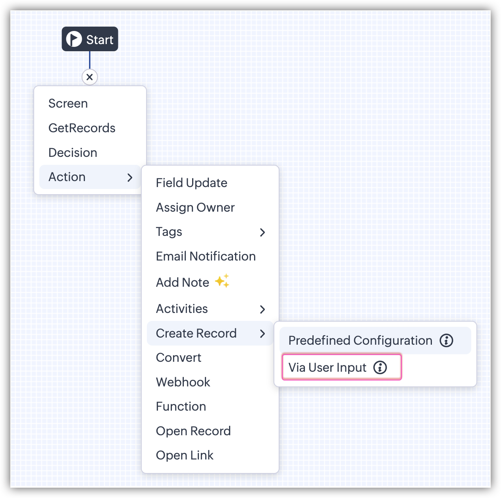
Task: Click the Via User Input info icon
Action: pyautogui.click(x=380, y=367)
